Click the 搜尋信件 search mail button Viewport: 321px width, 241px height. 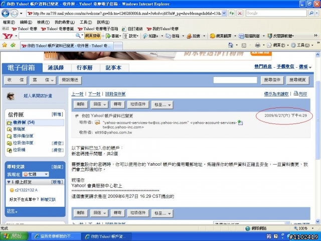pyautogui.click(x=272, y=80)
